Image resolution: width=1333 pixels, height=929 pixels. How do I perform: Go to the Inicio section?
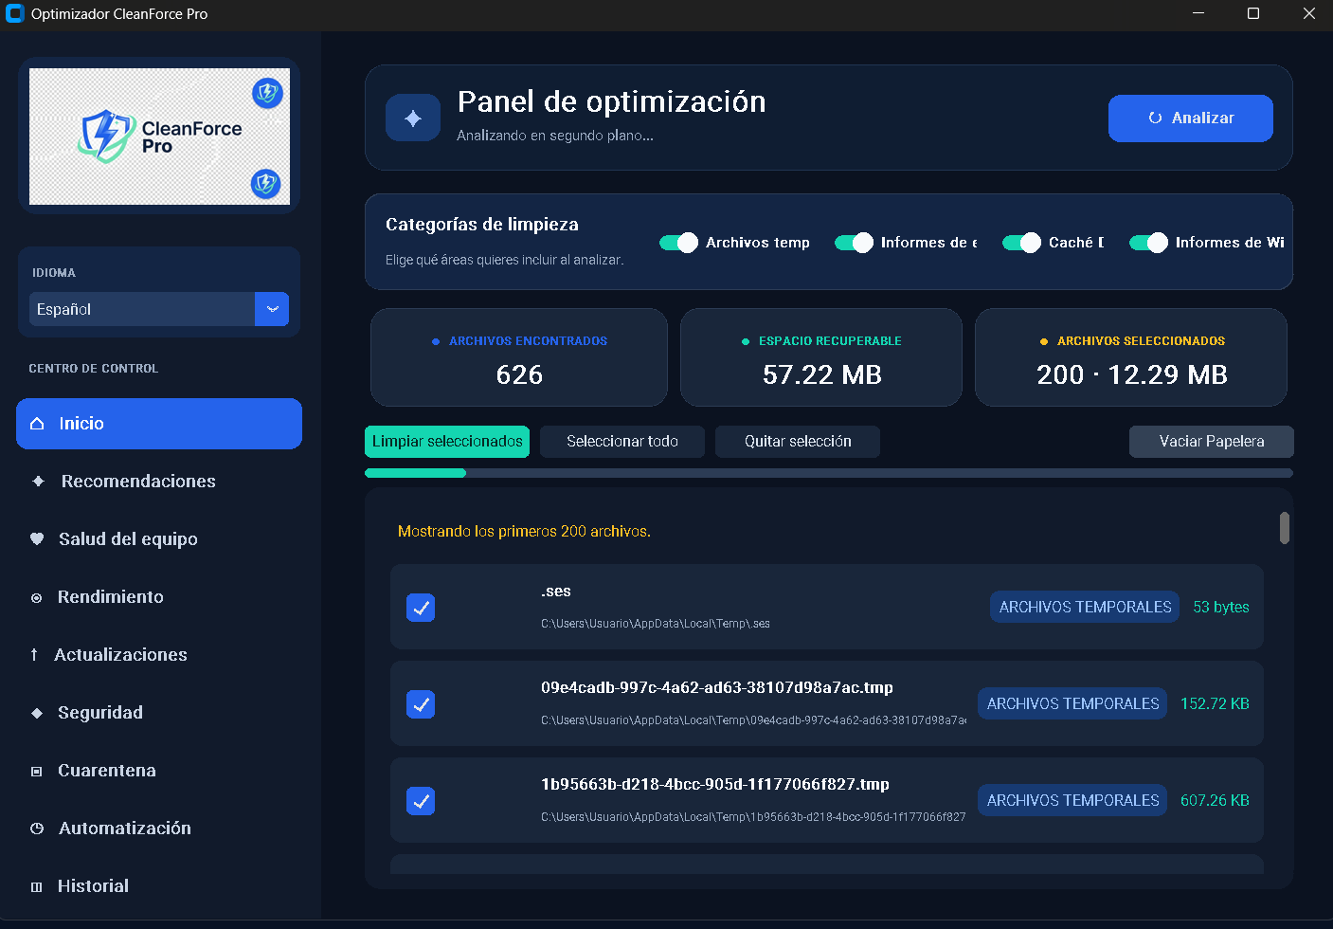click(x=159, y=424)
